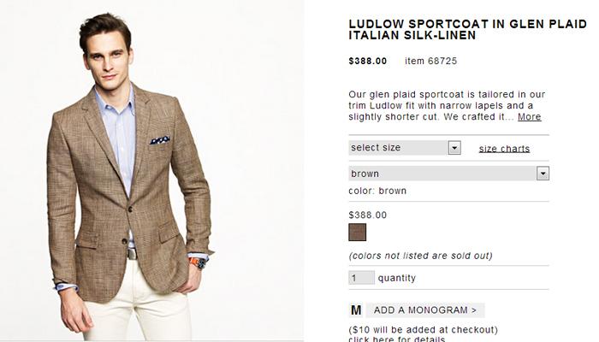
Task: Expand the brown color dropdown arrow
Action: 543,174
